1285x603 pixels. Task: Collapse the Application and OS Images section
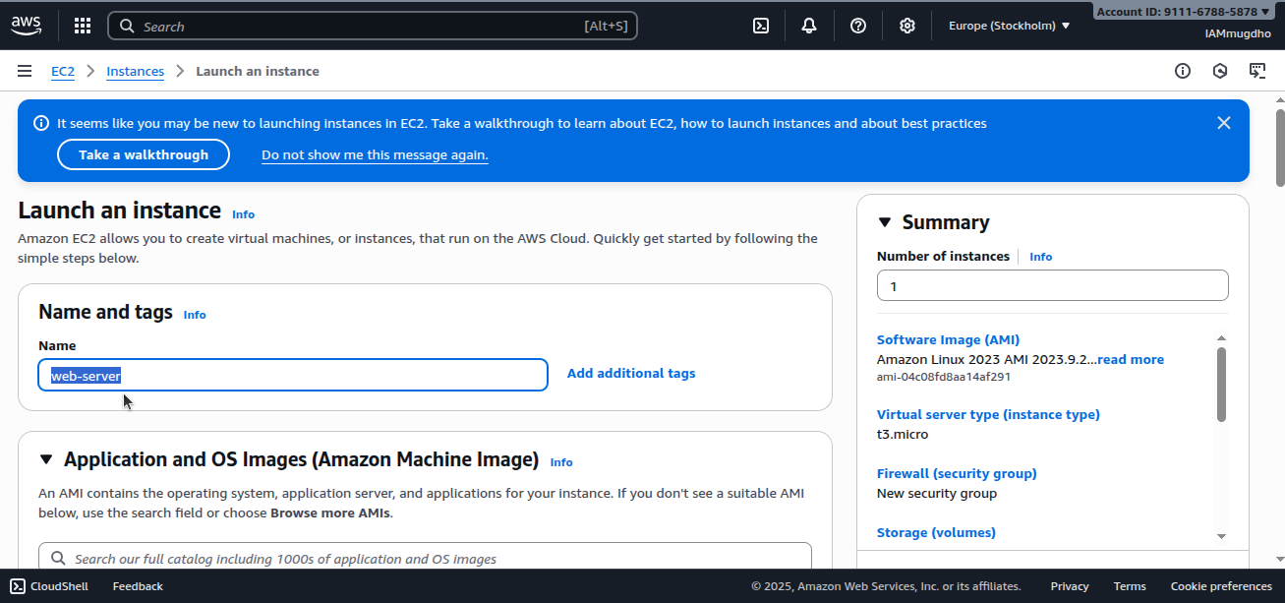coord(46,459)
